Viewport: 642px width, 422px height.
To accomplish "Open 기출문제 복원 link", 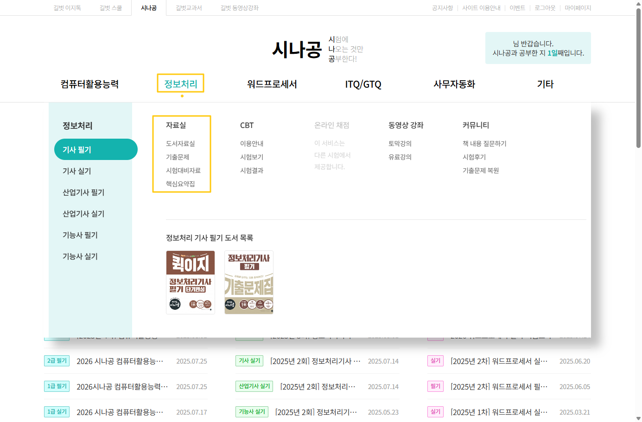I will point(481,171).
